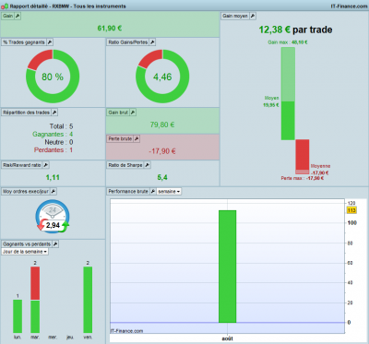This screenshot has height=344, width=369.
Task: Click the 80 % winning trades donut chart
Action: [x=53, y=77]
